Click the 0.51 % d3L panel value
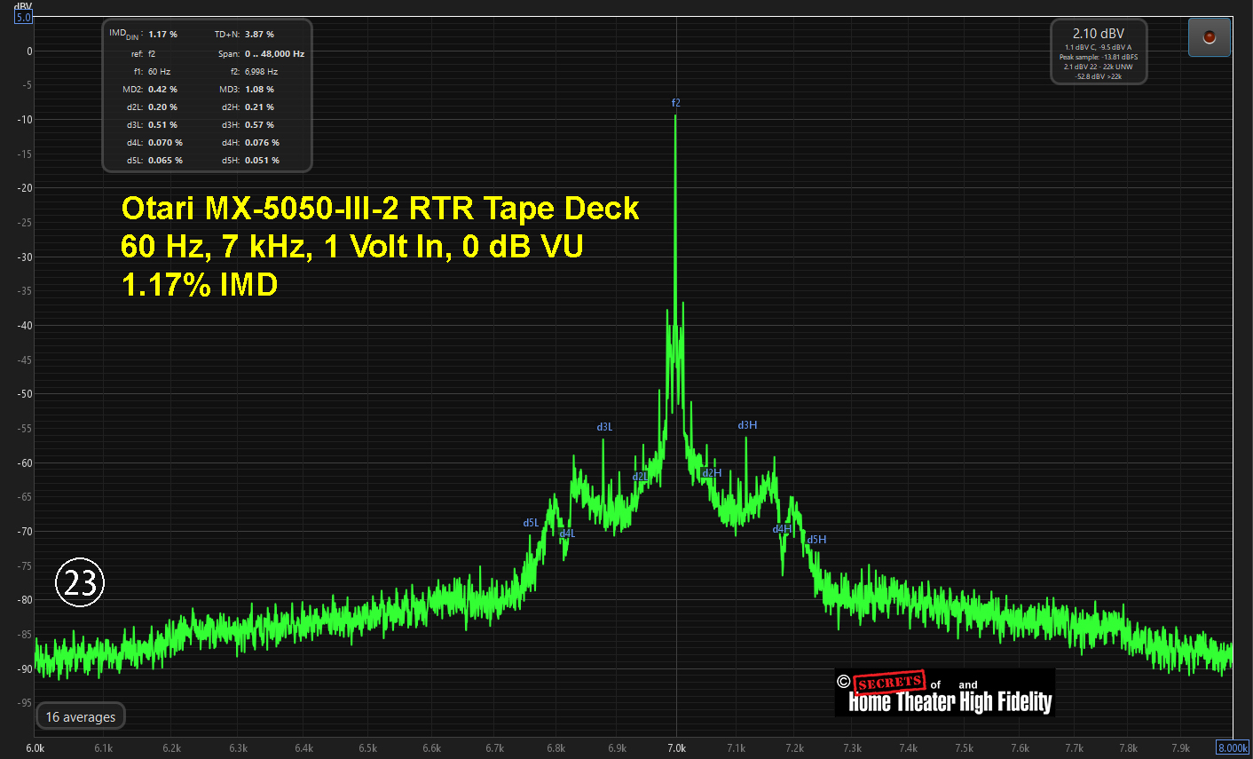The image size is (1253, 759). tap(162, 124)
